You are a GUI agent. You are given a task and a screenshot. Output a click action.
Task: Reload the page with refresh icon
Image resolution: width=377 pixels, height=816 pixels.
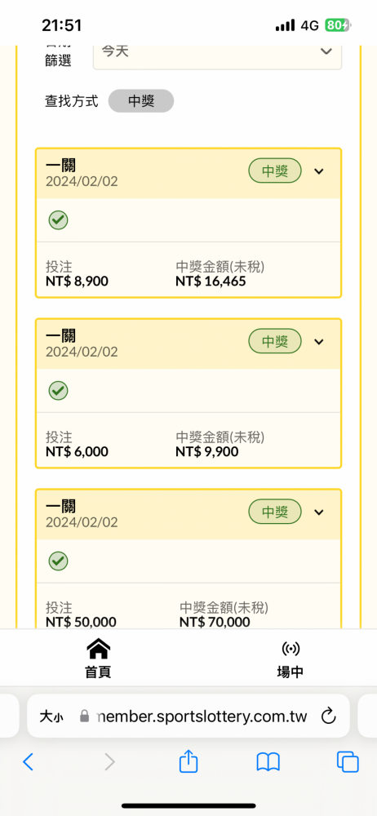tap(328, 716)
